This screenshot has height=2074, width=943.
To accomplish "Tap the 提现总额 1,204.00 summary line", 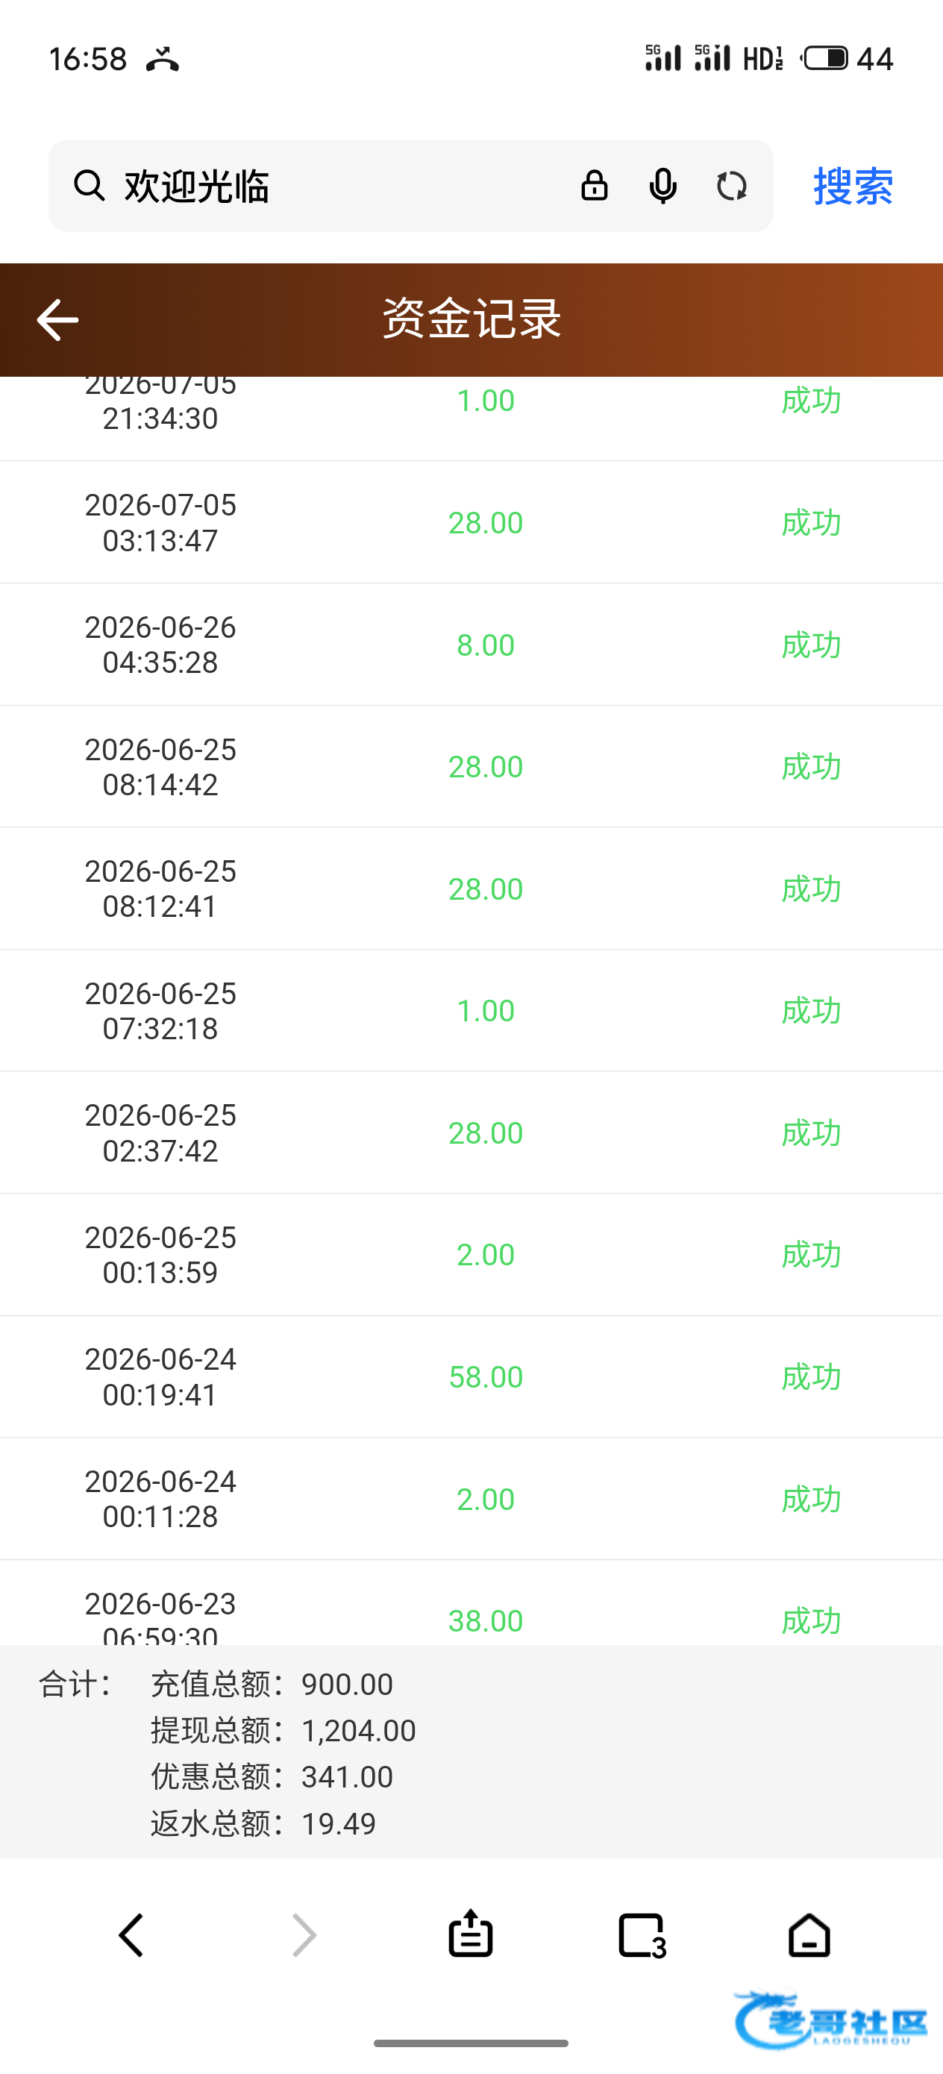I will click(283, 1730).
